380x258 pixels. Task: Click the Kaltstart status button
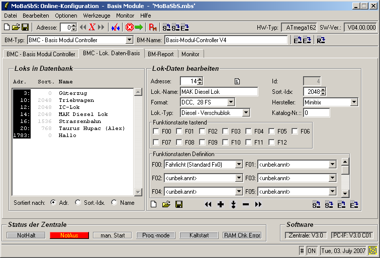point(199,235)
